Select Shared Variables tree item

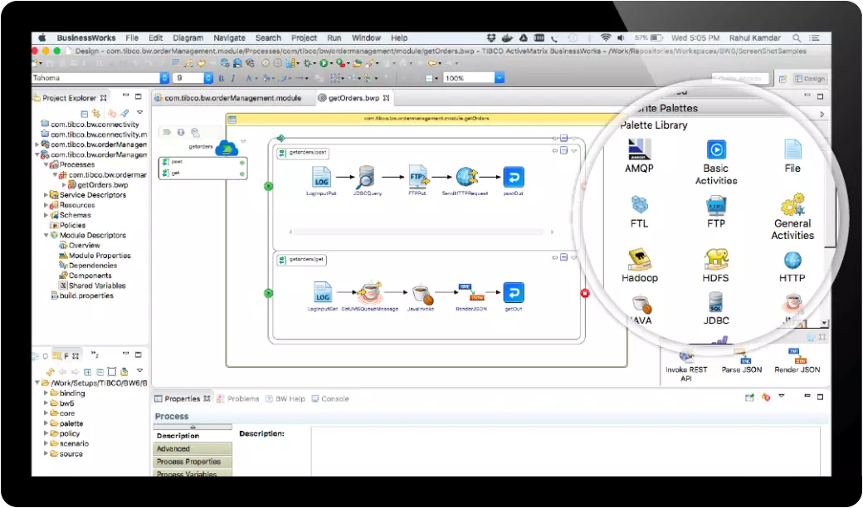pos(92,286)
